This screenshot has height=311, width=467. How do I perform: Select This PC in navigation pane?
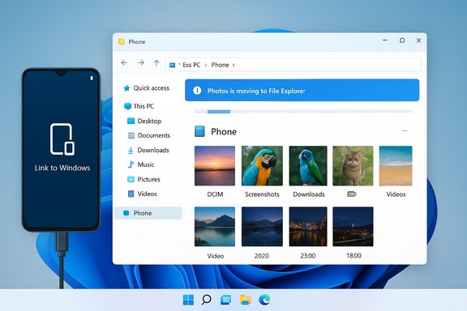144,106
